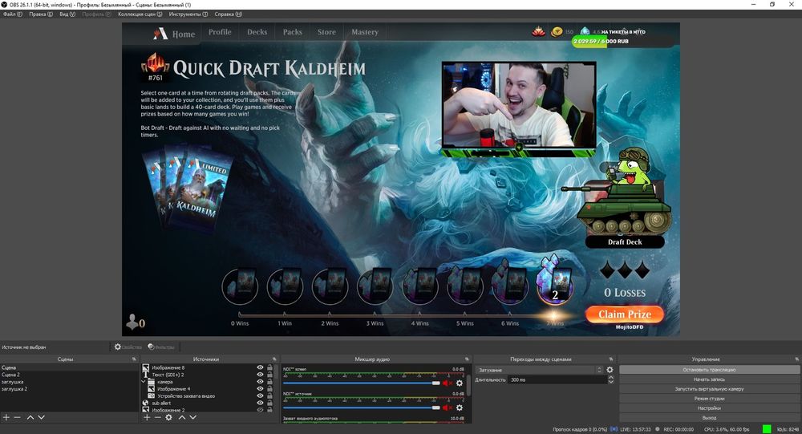Open the Инструменты menu
Viewport: 802px width, 434px height.
coord(188,14)
